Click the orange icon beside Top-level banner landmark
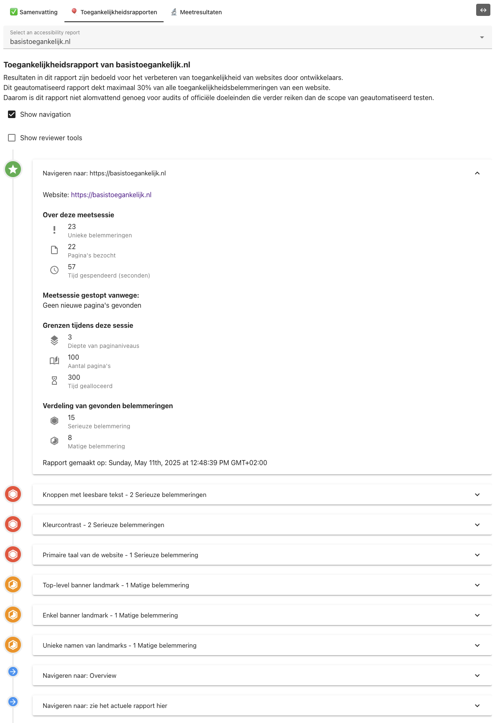Image resolution: width=500 pixels, height=723 pixels. 13,584
